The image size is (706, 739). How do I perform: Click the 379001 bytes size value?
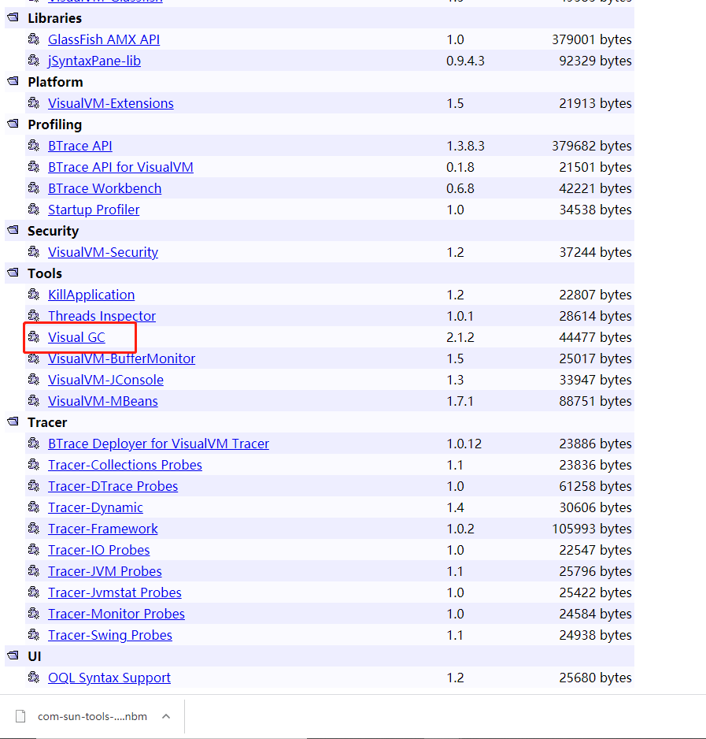click(x=592, y=39)
